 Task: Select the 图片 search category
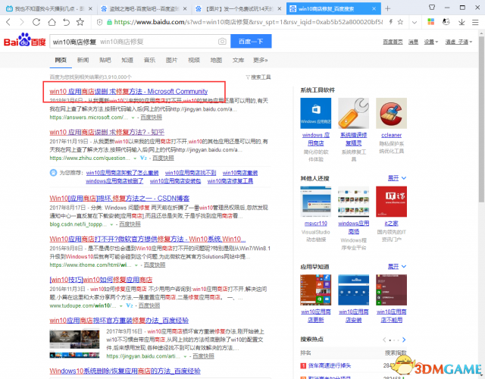171,60
